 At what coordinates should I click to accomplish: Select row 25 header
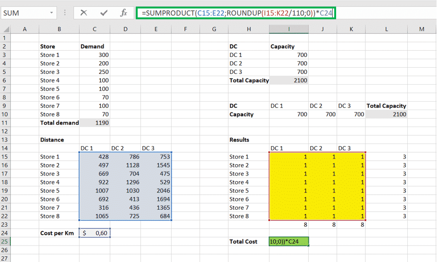[x=5, y=241]
